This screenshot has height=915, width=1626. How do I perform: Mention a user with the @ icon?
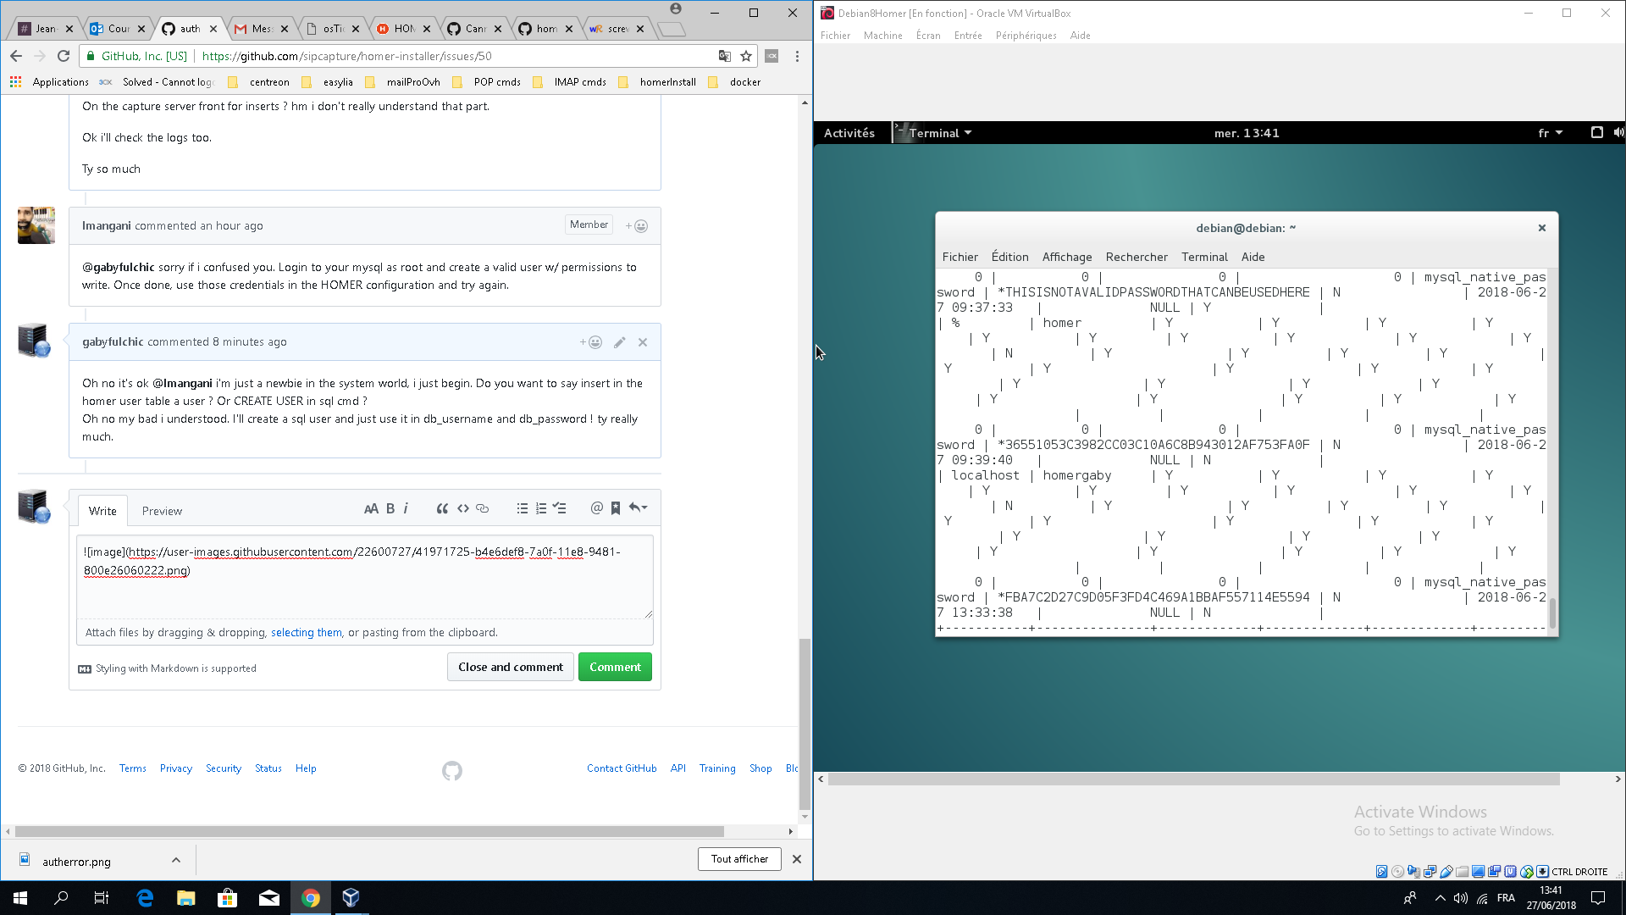(598, 507)
